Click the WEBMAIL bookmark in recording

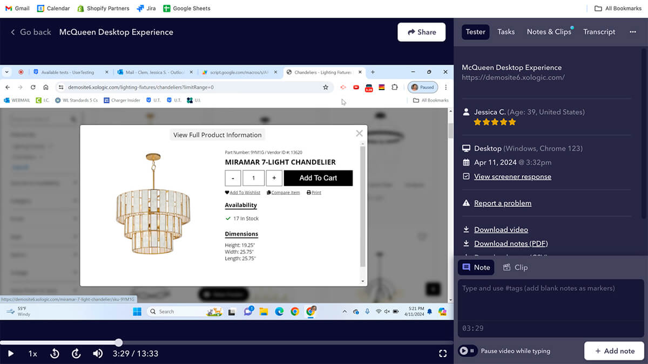(x=17, y=100)
